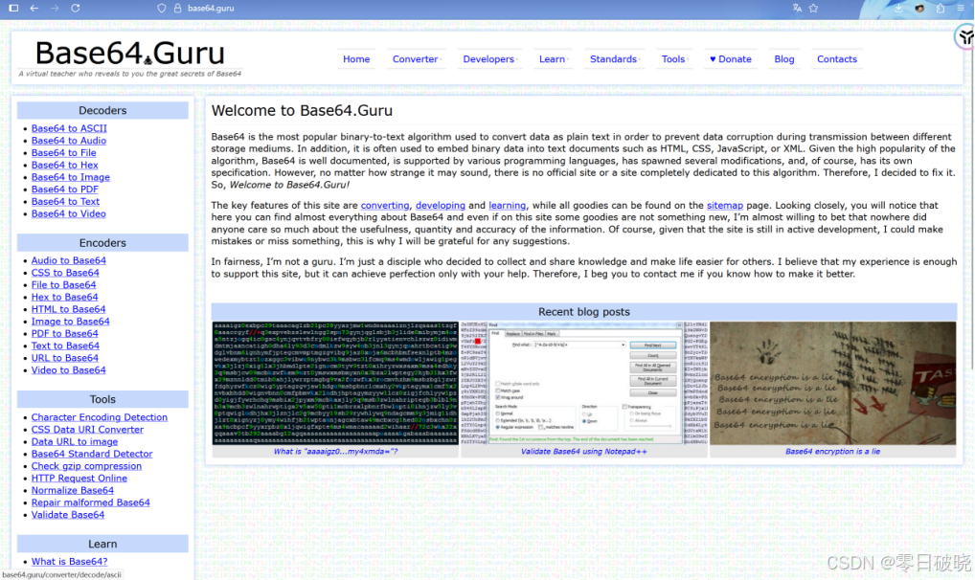Open the Normalize Base64 link
The width and height of the screenshot is (975, 580).
click(73, 490)
